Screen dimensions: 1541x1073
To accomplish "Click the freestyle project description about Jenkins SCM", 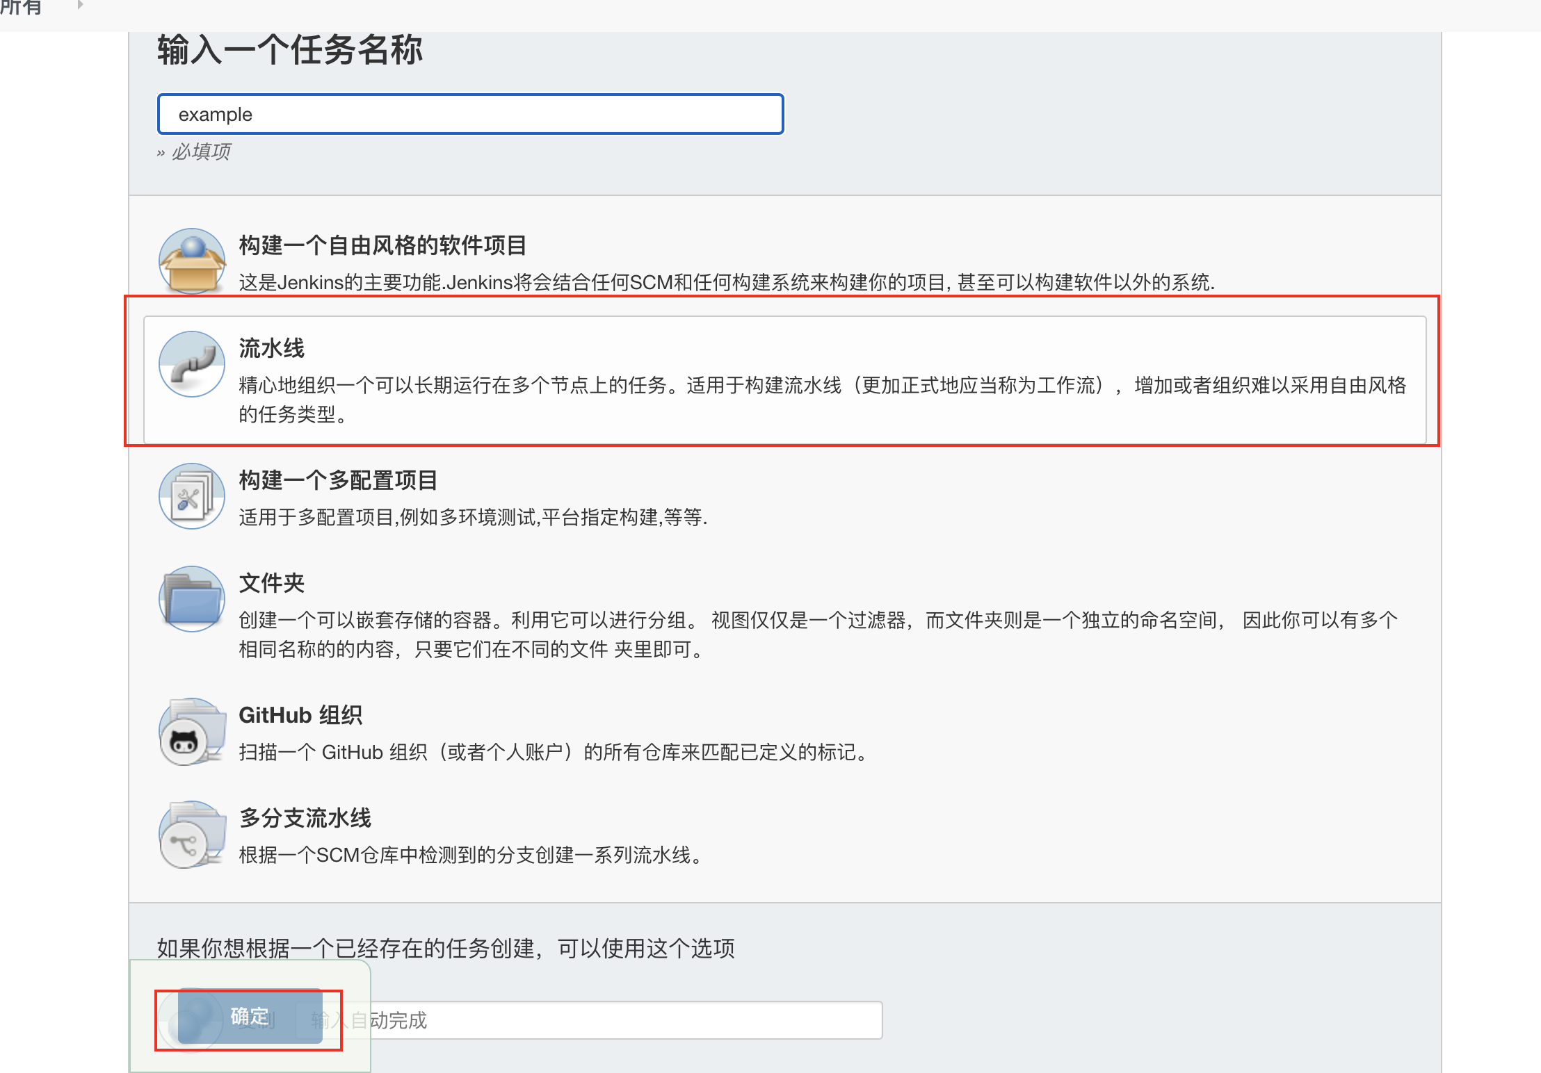I will click(x=727, y=282).
